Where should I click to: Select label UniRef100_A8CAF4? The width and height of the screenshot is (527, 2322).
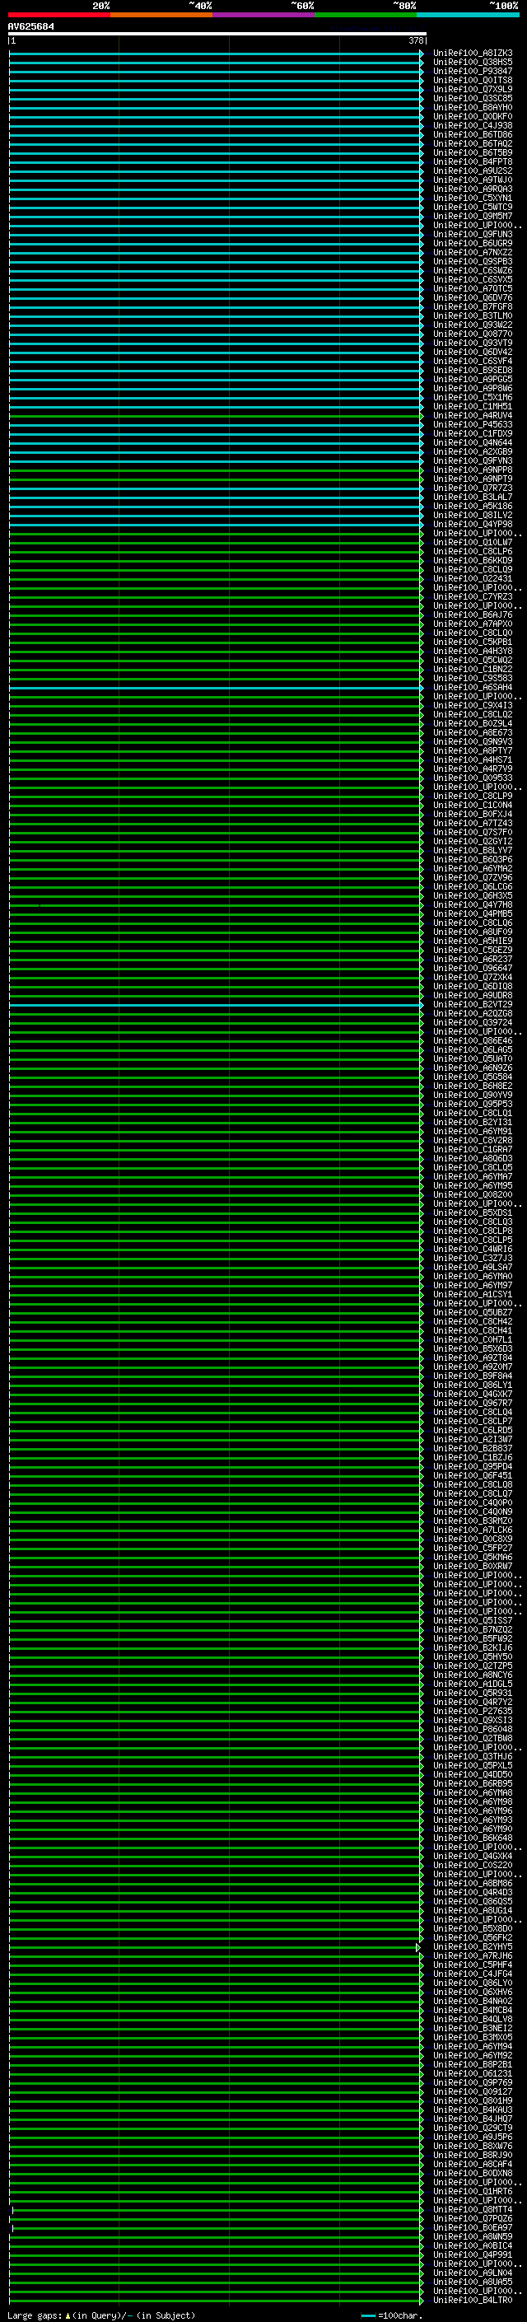coord(472,2164)
